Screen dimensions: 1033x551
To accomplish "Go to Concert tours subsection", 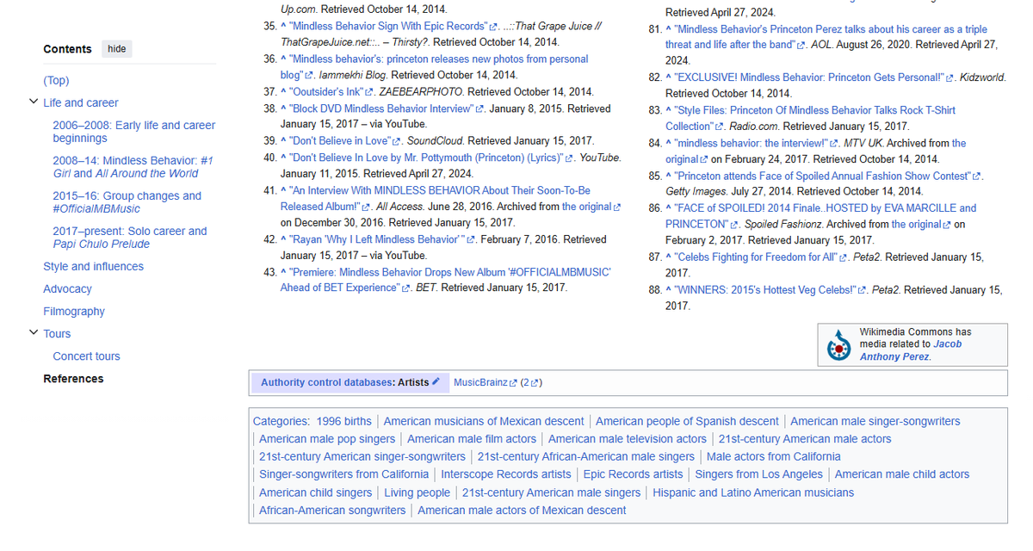I will pos(86,356).
